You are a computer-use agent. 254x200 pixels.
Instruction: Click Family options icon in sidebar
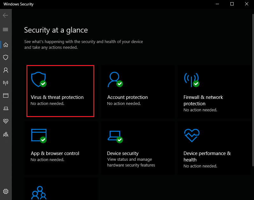(6, 134)
